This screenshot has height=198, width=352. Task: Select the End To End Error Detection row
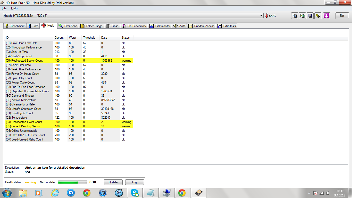coord(69,87)
